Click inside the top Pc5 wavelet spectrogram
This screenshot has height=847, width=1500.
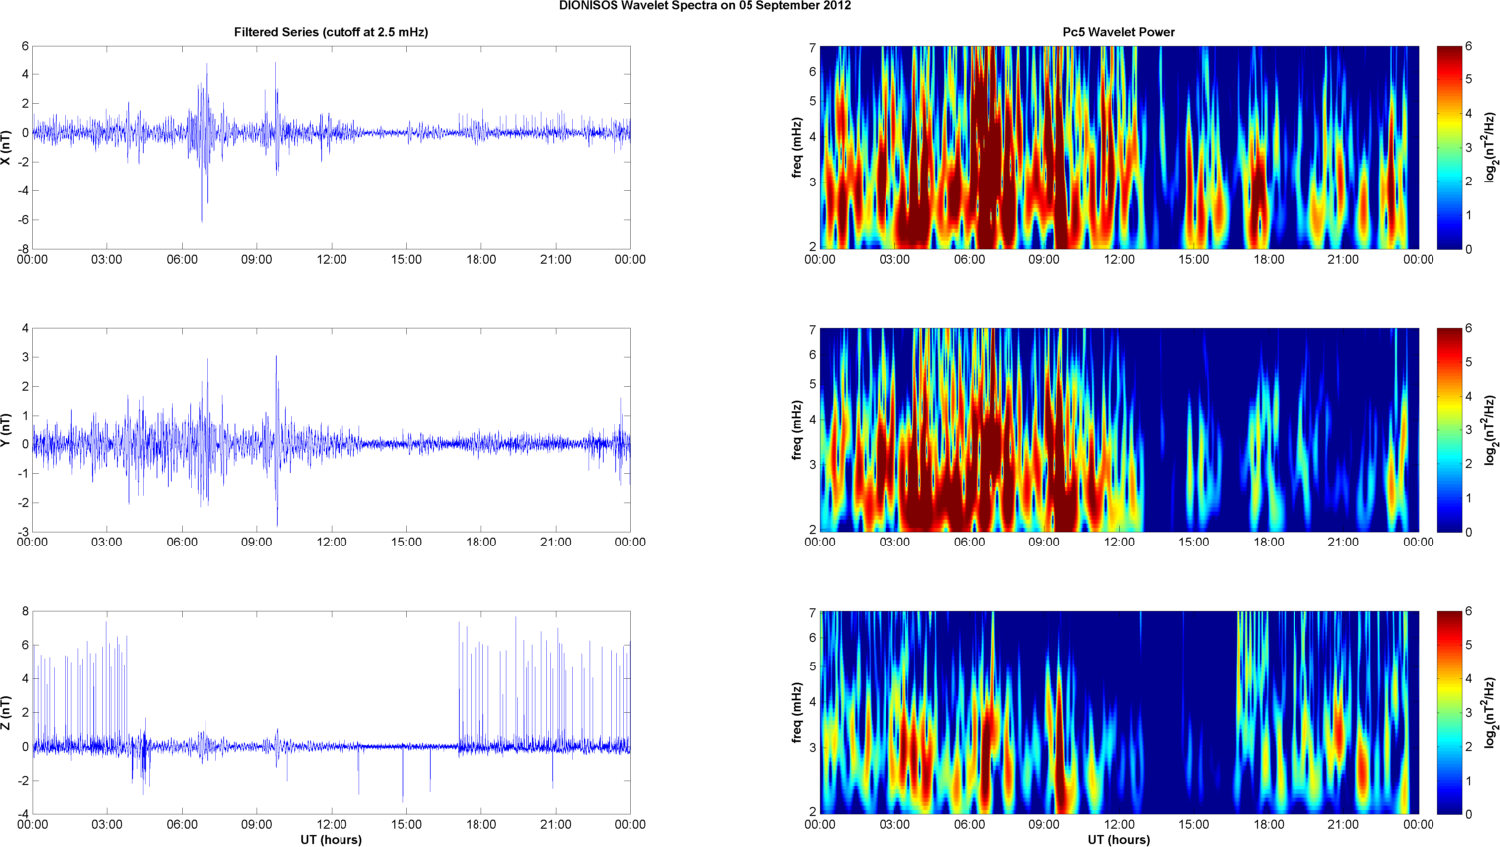coord(1119,147)
